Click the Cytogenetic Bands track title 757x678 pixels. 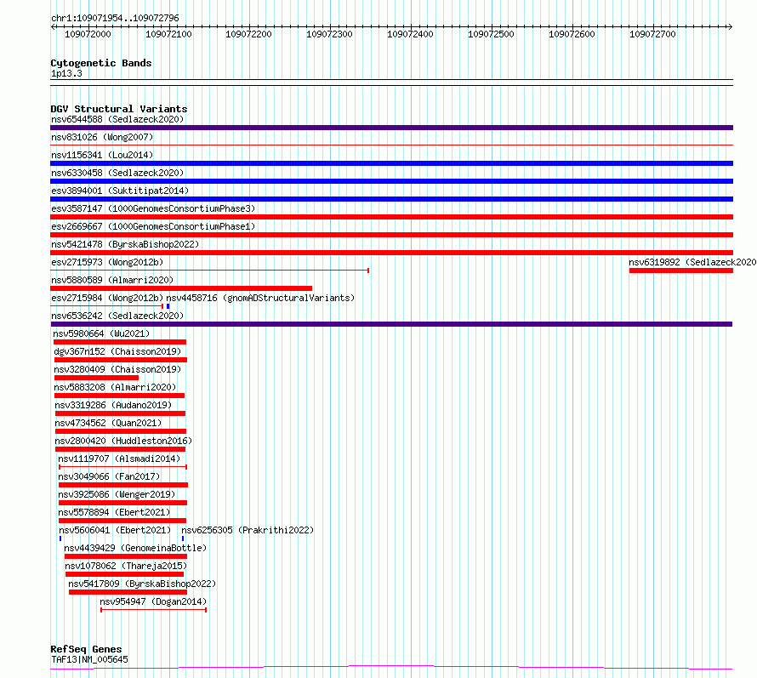(x=101, y=63)
